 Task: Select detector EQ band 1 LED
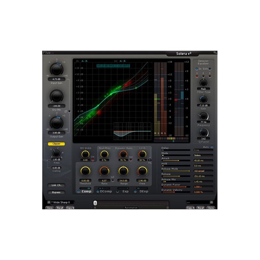[197, 76]
